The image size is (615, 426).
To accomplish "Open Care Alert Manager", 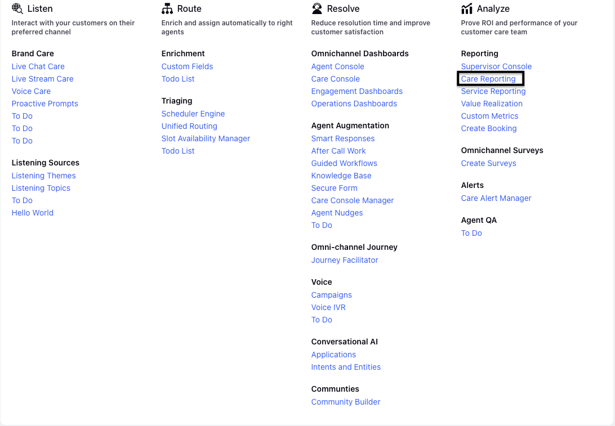I will 496,198.
